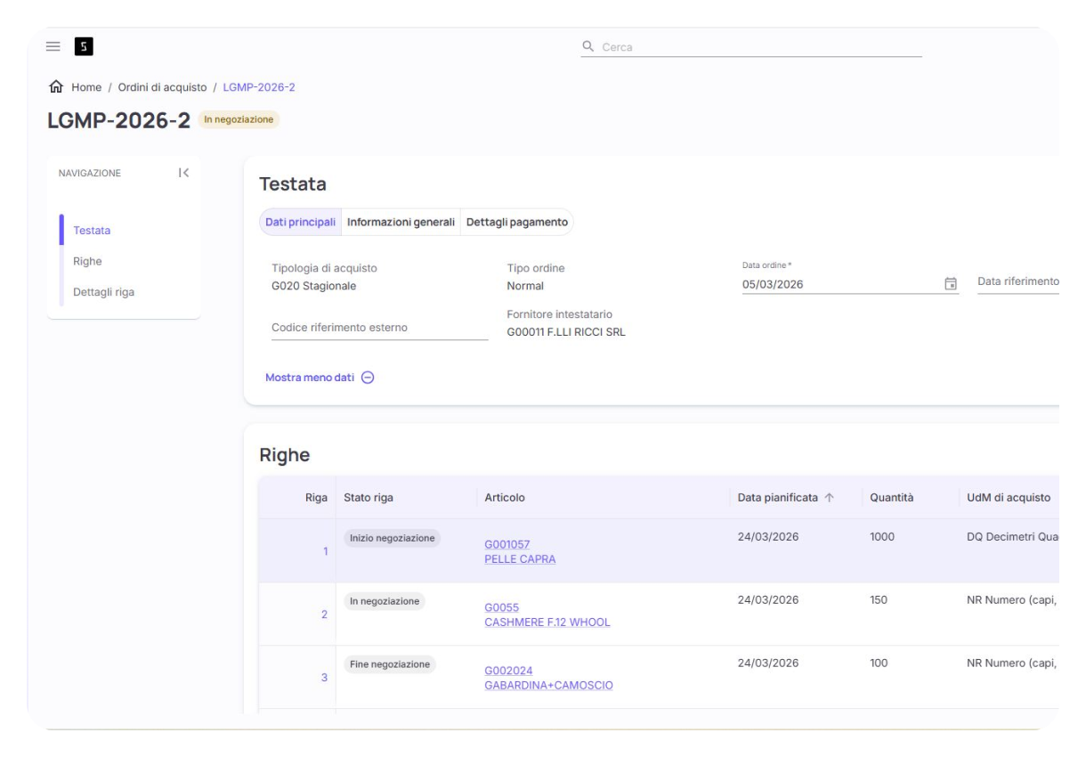
Task: Click the Data pianificata sort arrow
Action: 829,498
